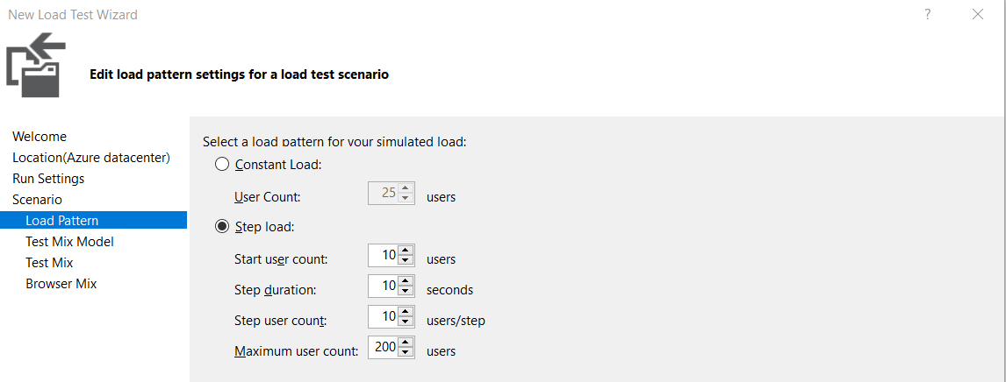The width and height of the screenshot is (1006, 382).
Task: Select the Step load radio button
Action: 222,227
